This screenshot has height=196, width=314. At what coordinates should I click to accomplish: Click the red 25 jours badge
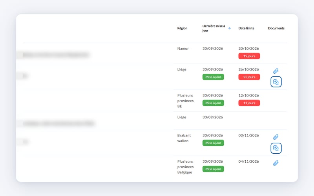click(249, 77)
